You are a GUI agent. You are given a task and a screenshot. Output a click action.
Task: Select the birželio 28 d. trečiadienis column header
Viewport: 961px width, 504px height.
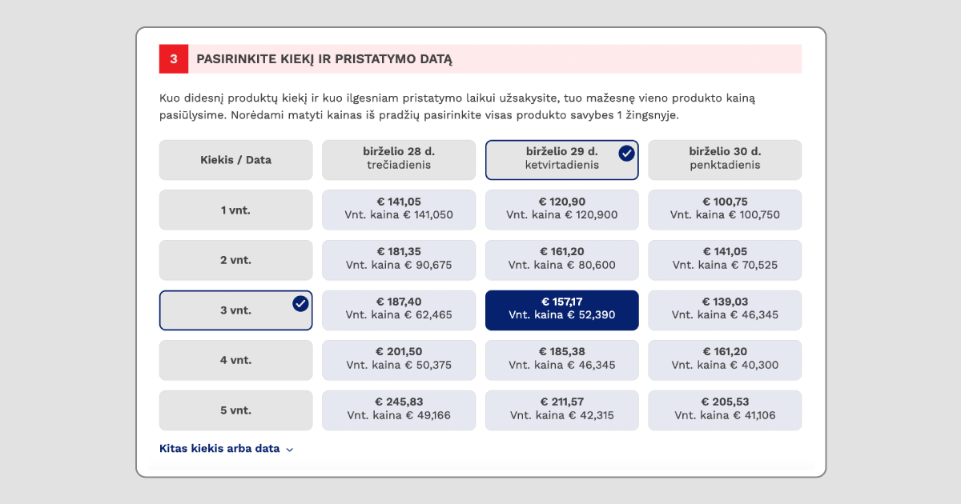click(398, 159)
